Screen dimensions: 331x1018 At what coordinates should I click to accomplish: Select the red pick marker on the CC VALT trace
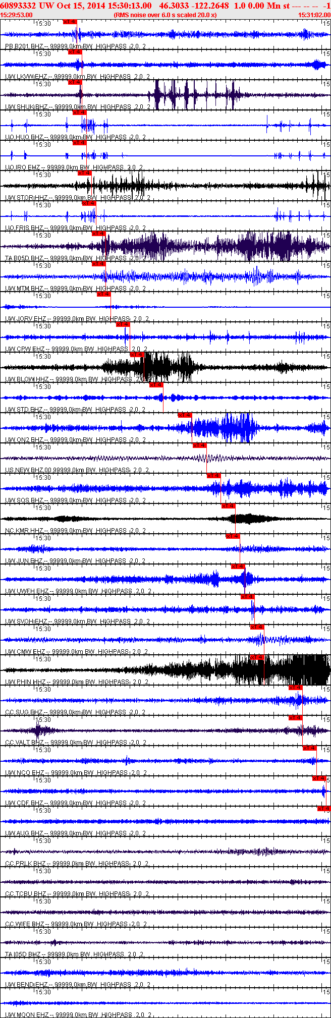pyautogui.click(x=295, y=718)
